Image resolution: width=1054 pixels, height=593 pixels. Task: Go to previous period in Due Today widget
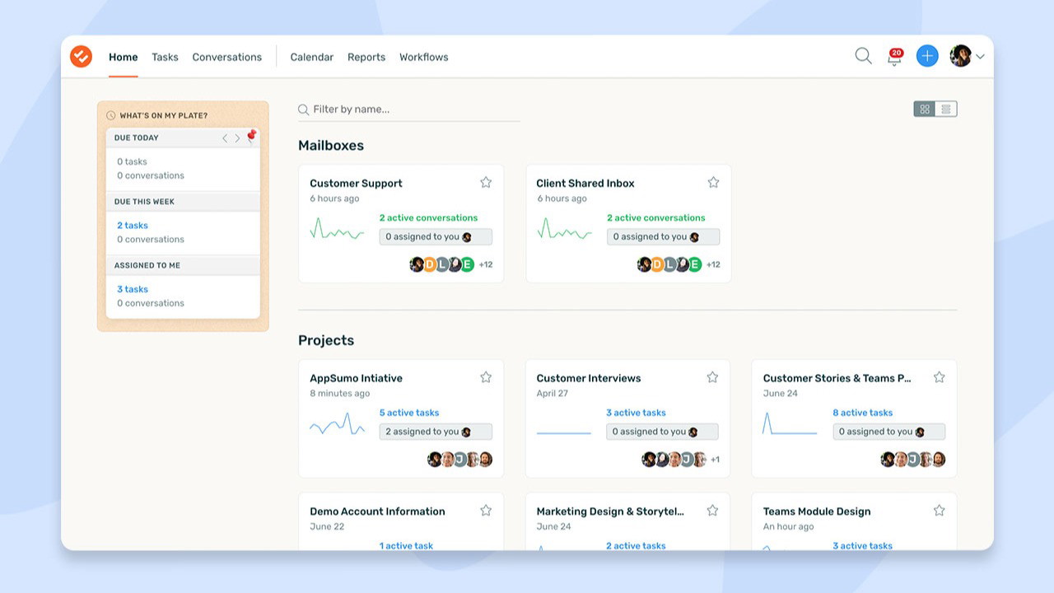tap(225, 138)
